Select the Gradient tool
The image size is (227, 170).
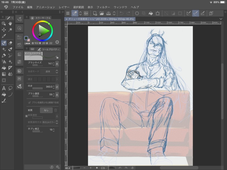[x=4, y=74]
